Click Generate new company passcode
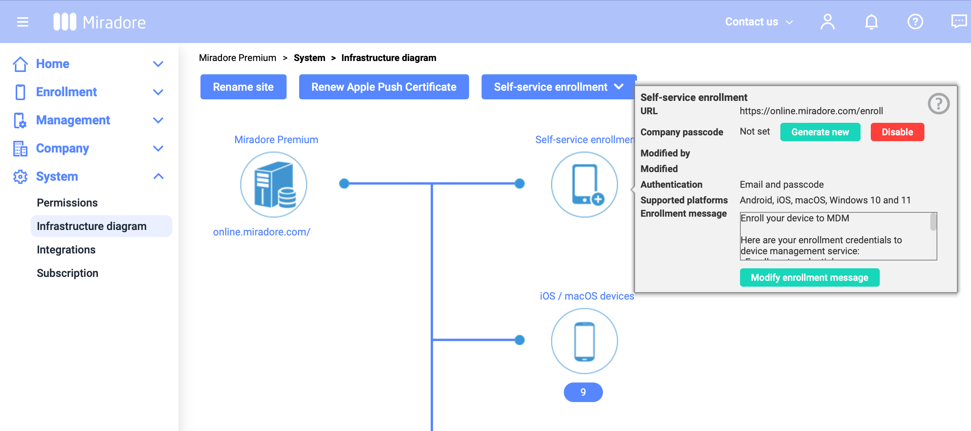Screen dimensions: 971x431 pos(820,132)
